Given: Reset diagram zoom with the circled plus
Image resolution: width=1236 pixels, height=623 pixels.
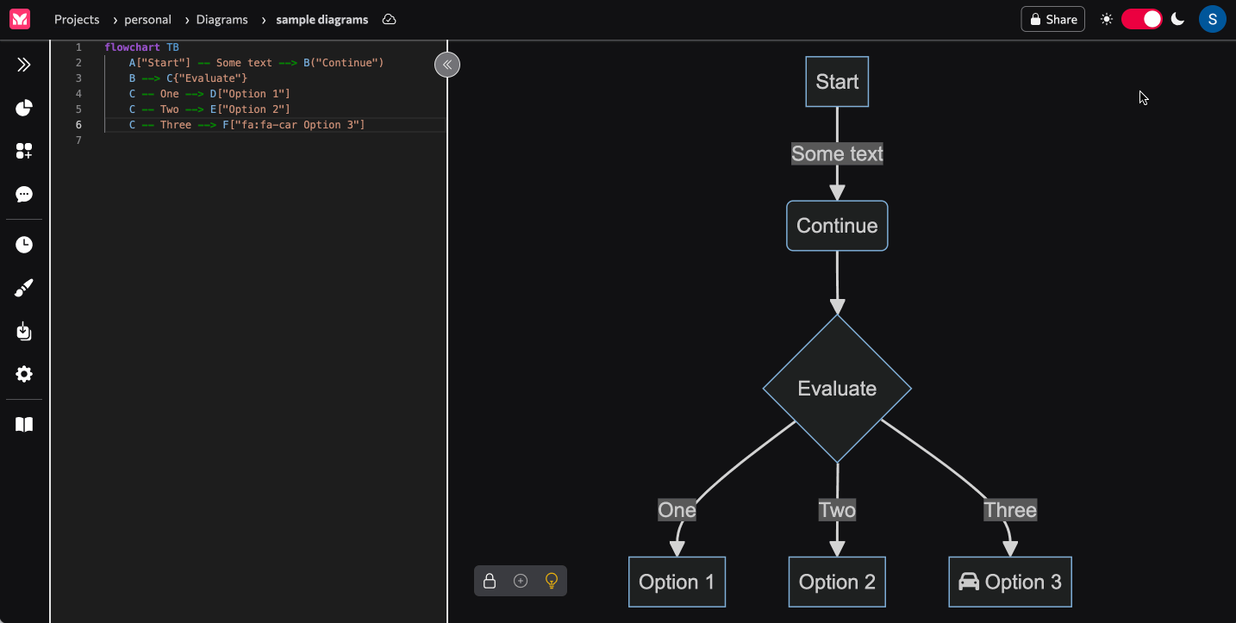Looking at the screenshot, I should pyautogui.click(x=520, y=581).
